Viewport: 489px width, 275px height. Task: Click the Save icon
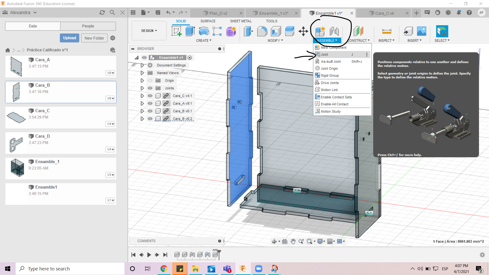coord(158,12)
